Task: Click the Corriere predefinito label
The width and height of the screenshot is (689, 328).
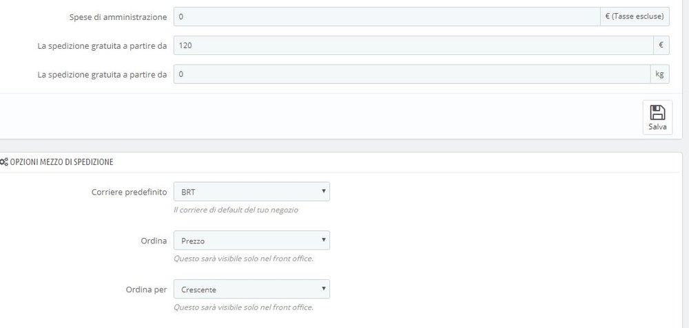Action: (x=130, y=192)
